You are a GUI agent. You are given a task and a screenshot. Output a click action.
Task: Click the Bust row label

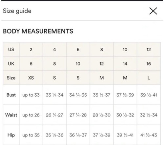(x=11, y=95)
